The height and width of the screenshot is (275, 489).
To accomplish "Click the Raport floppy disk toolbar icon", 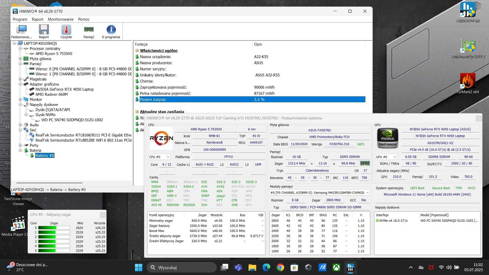I will tap(44, 32).
